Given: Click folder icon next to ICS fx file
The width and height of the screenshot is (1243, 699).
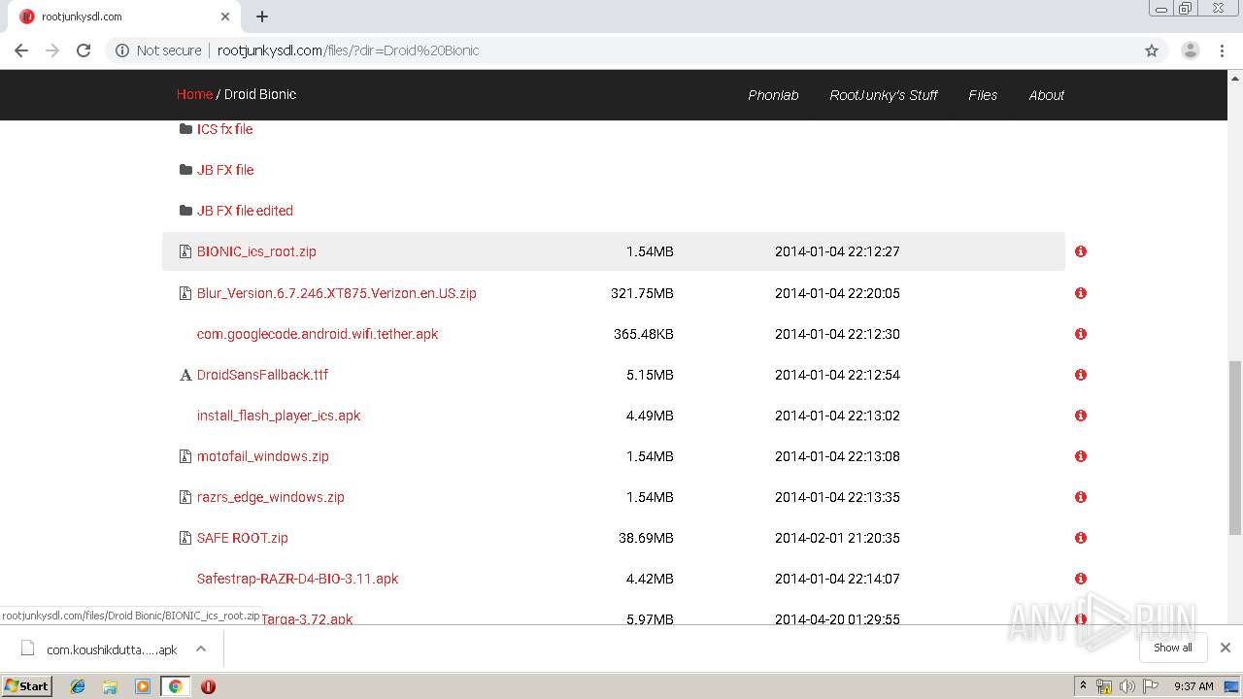Looking at the screenshot, I should pos(185,129).
